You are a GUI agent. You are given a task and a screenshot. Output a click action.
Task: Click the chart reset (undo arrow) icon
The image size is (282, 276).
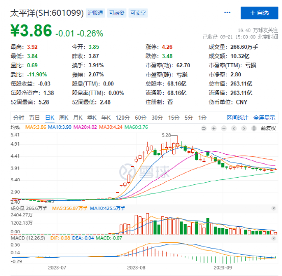[x=204, y=128]
